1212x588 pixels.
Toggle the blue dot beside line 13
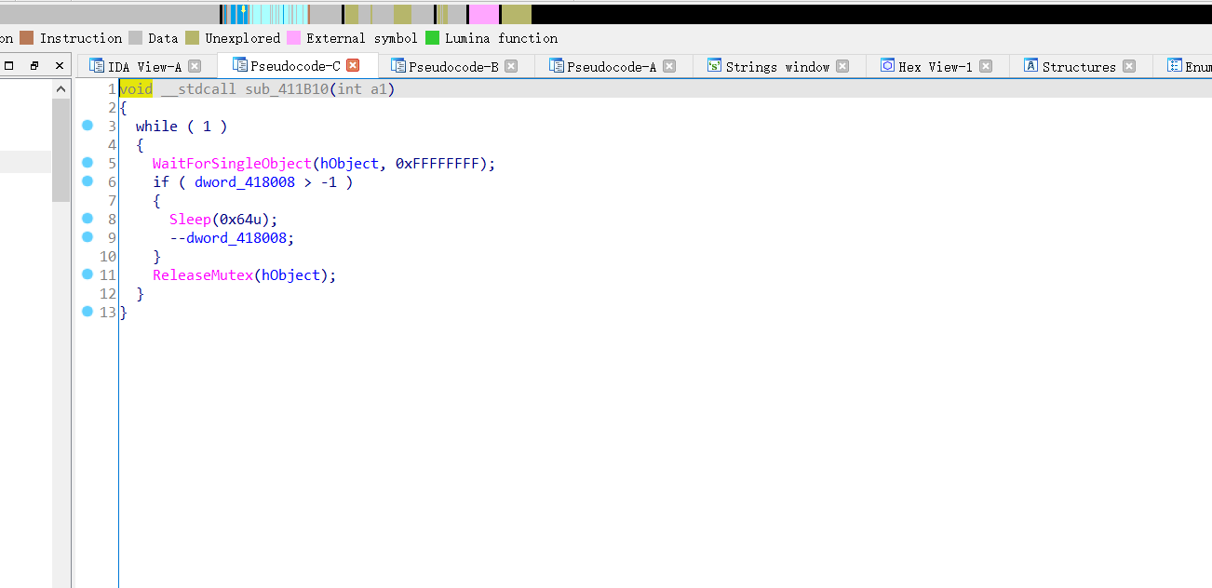pos(88,312)
